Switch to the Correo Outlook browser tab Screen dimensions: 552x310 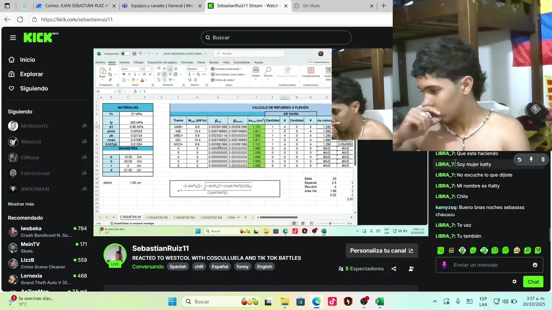pyautogui.click(x=75, y=6)
